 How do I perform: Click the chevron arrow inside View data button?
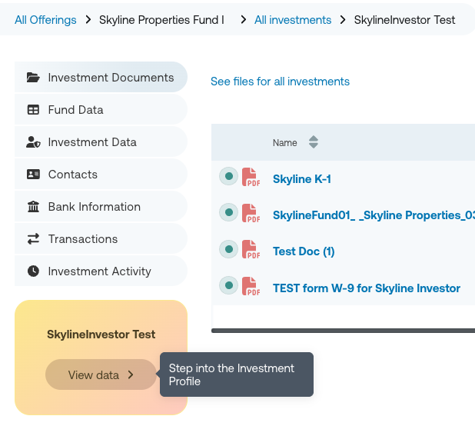[131, 374]
